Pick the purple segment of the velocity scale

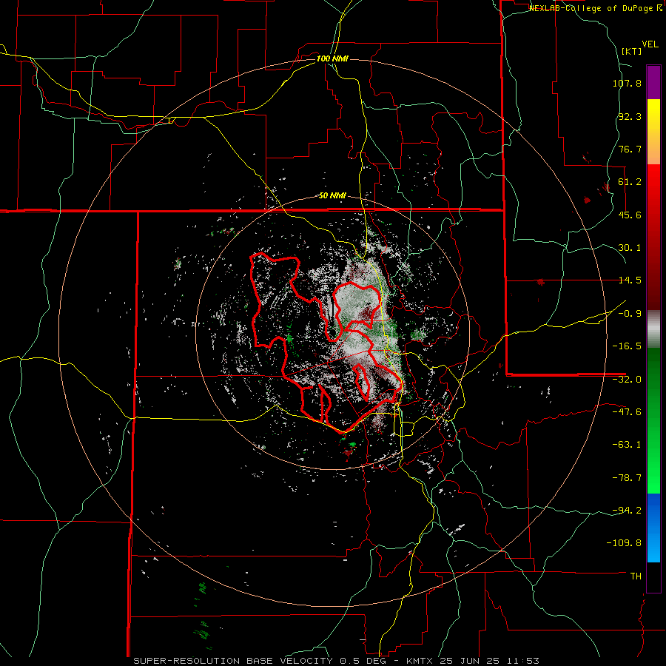[653, 82]
